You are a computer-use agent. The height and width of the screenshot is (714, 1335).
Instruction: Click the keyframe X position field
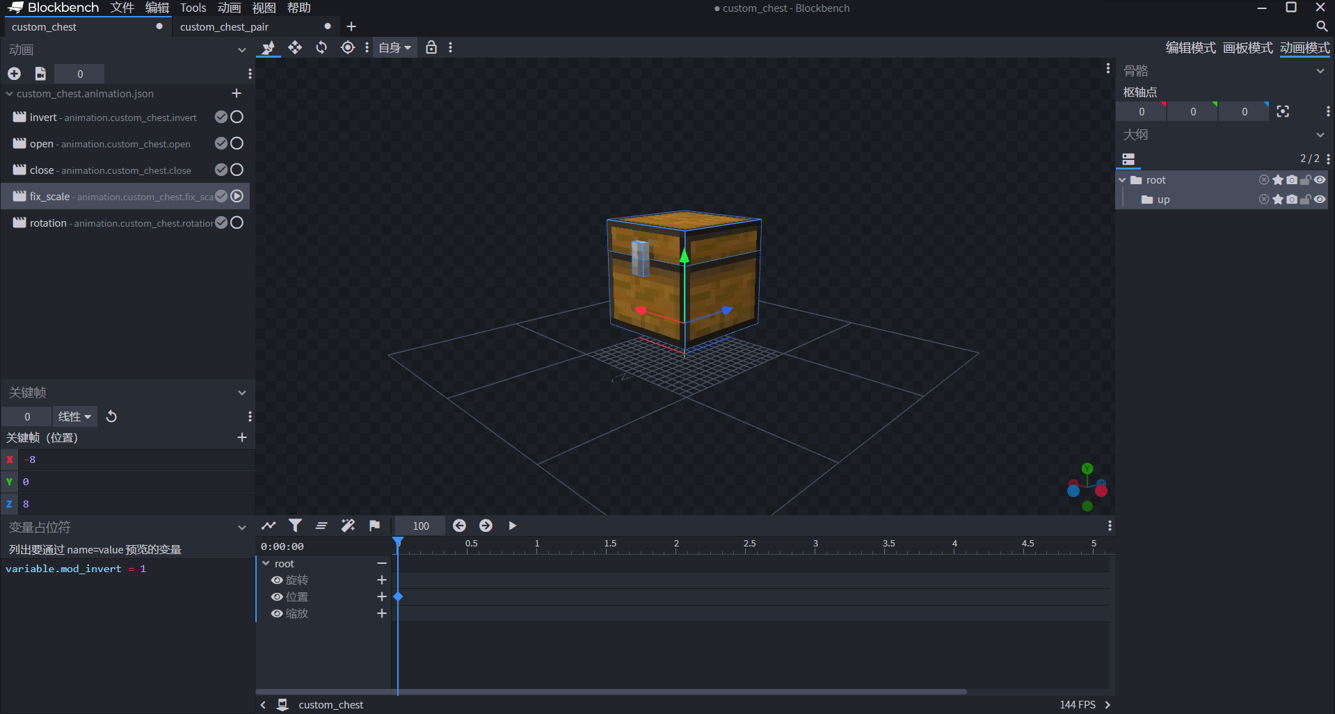point(136,460)
